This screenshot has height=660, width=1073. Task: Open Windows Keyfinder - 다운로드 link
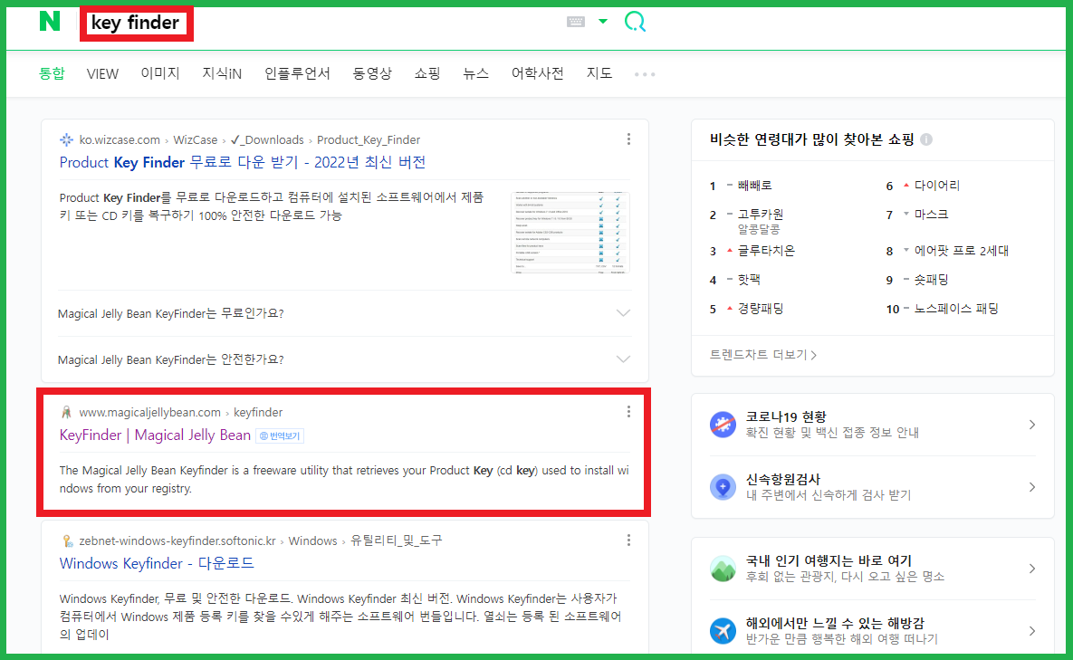click(157, 563)
